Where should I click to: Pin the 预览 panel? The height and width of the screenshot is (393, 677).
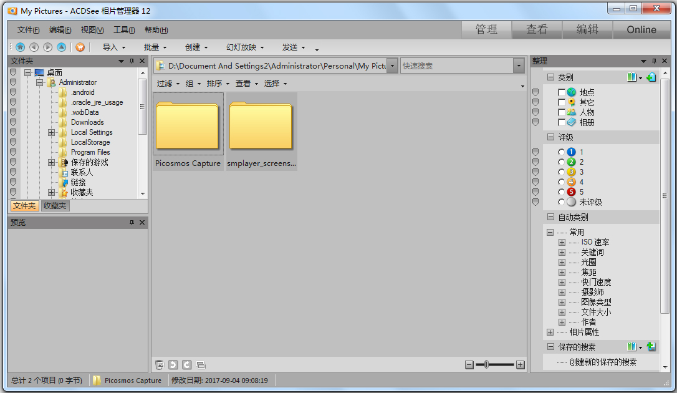132,223
